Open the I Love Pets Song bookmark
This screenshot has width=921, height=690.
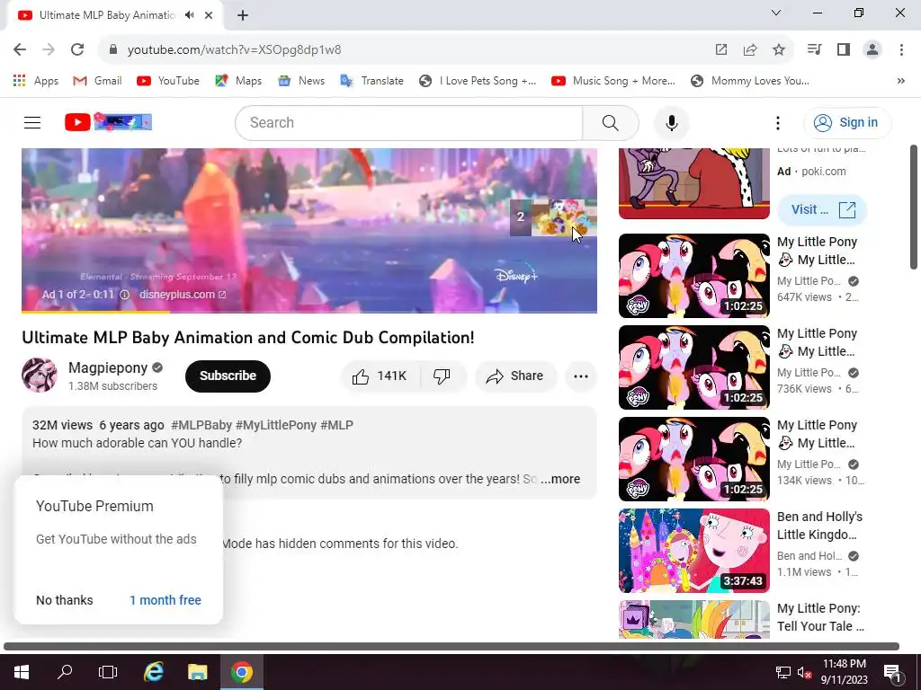(478, 81)
